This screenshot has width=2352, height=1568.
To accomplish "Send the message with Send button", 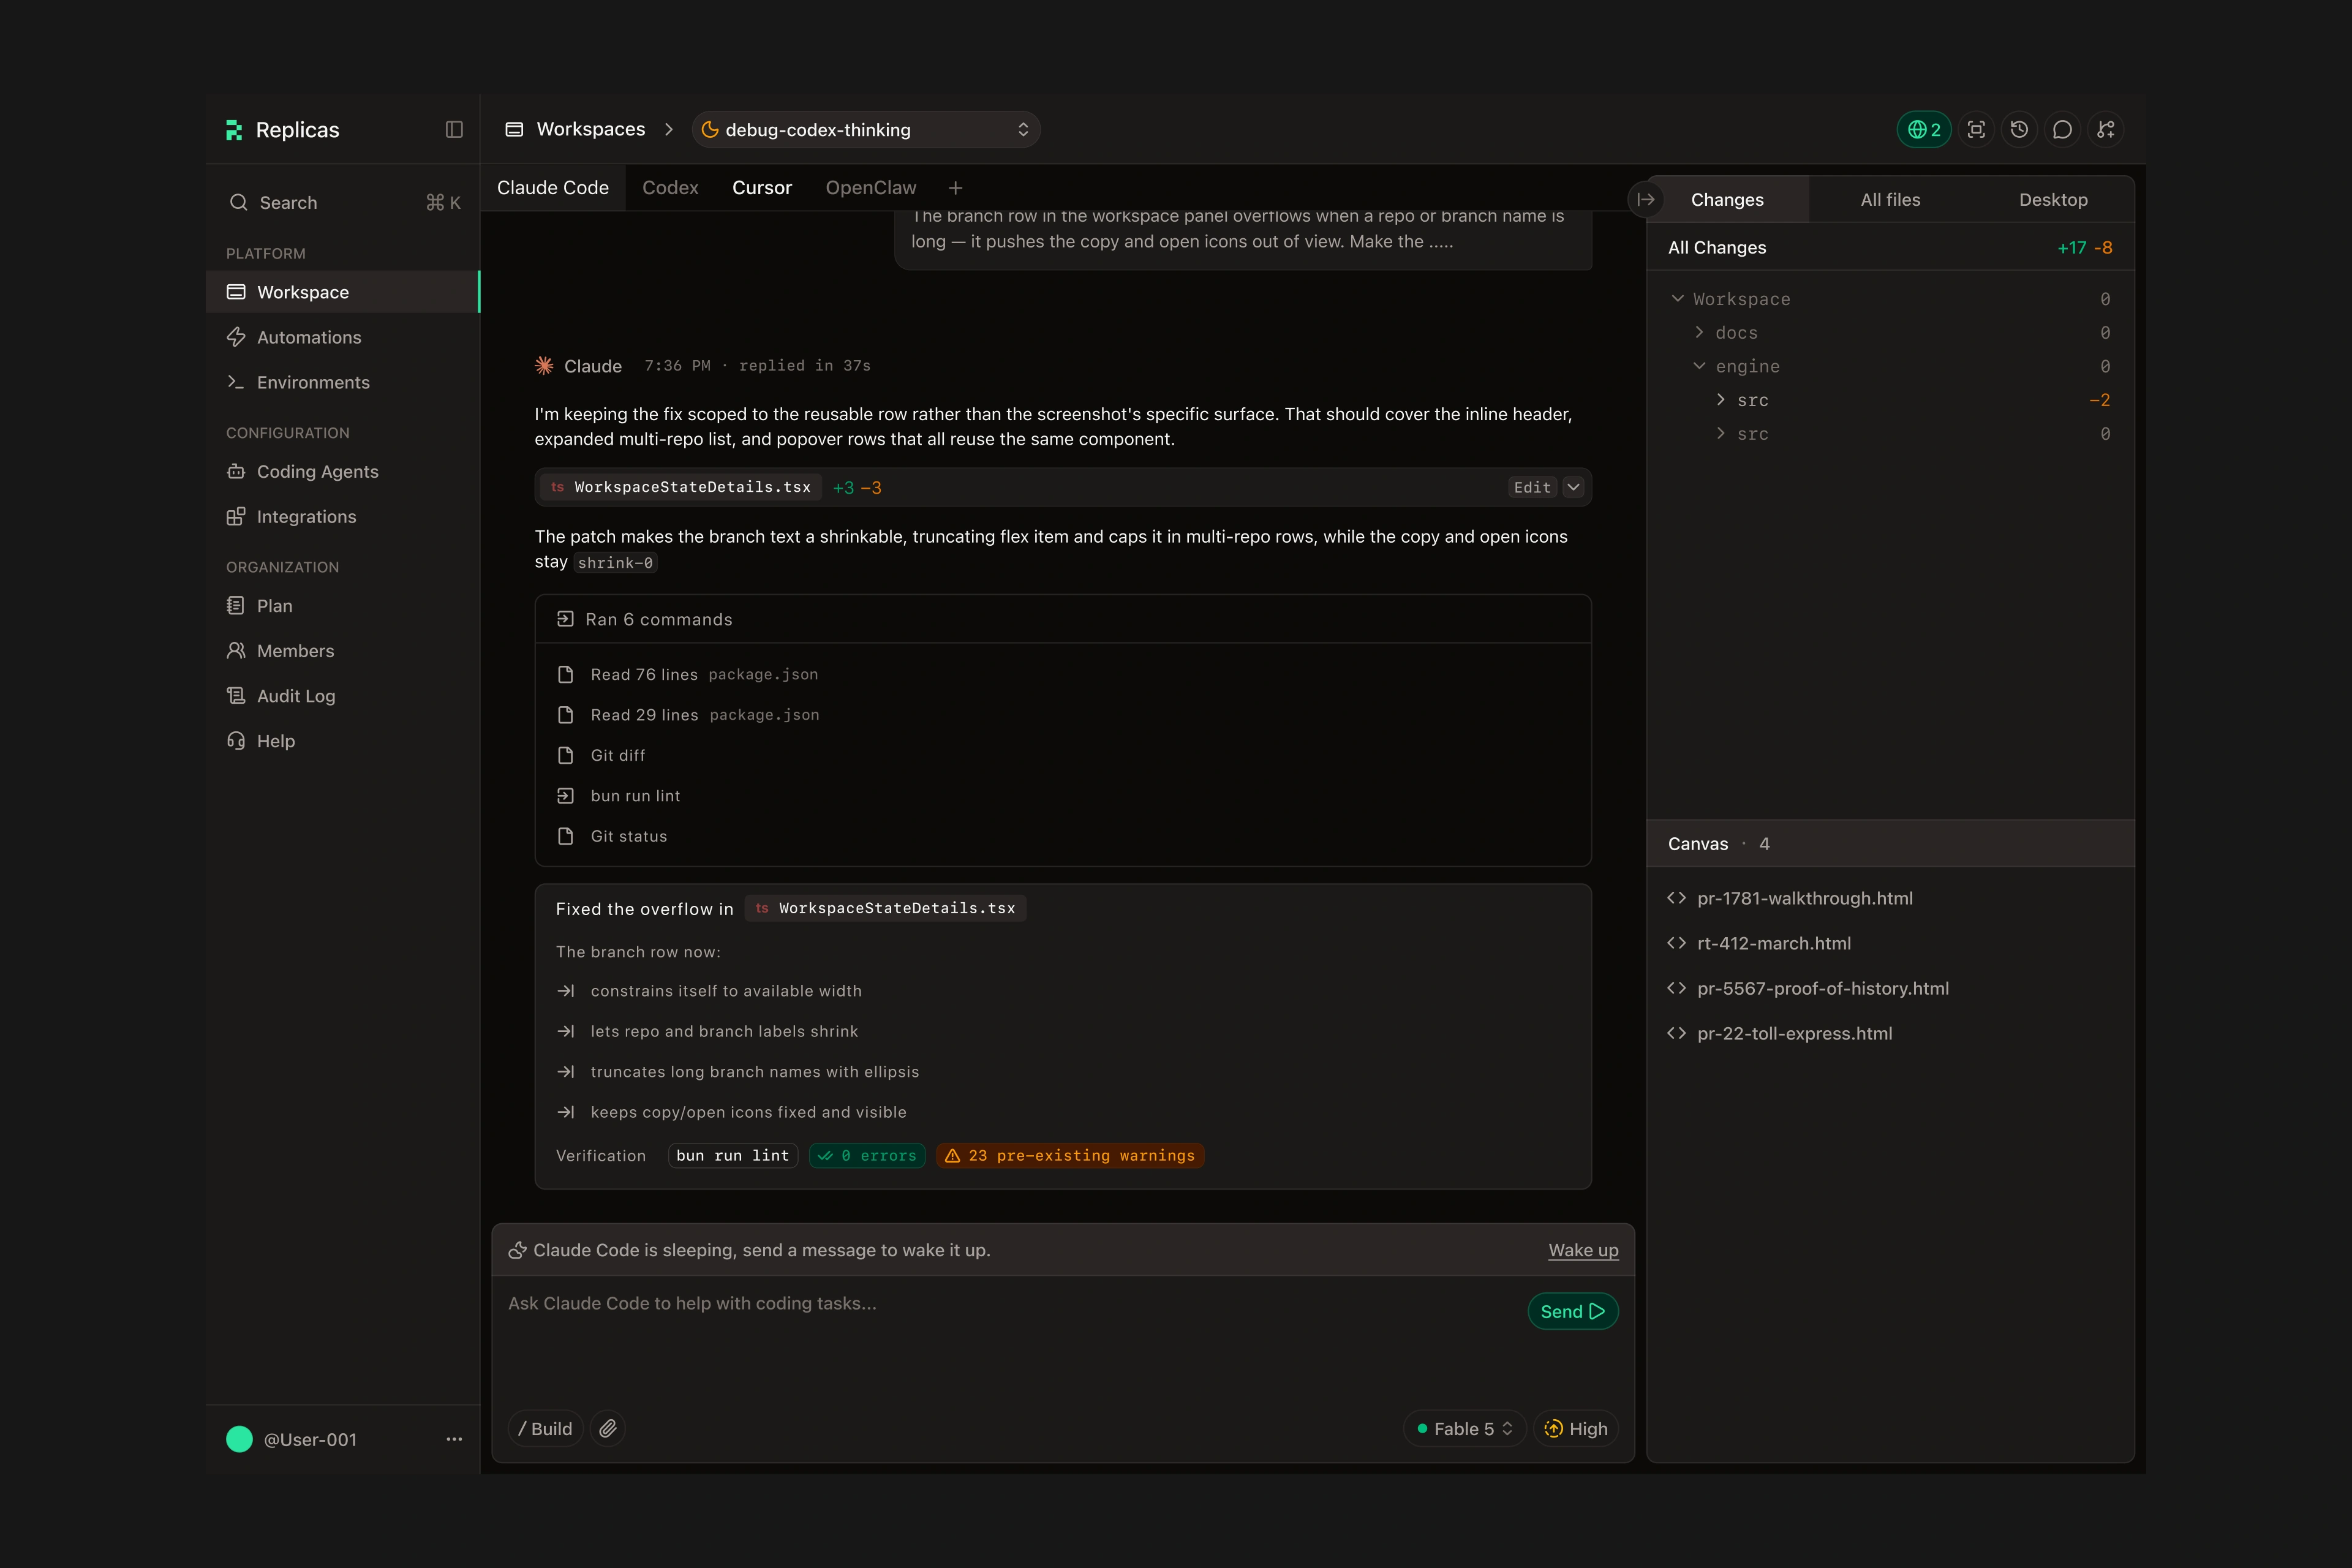I will (1573, 1311).
